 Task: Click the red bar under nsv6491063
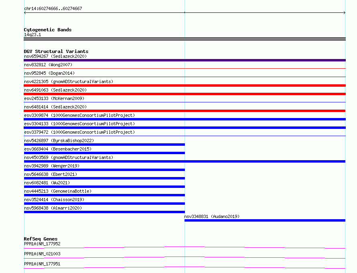[185, 94]
